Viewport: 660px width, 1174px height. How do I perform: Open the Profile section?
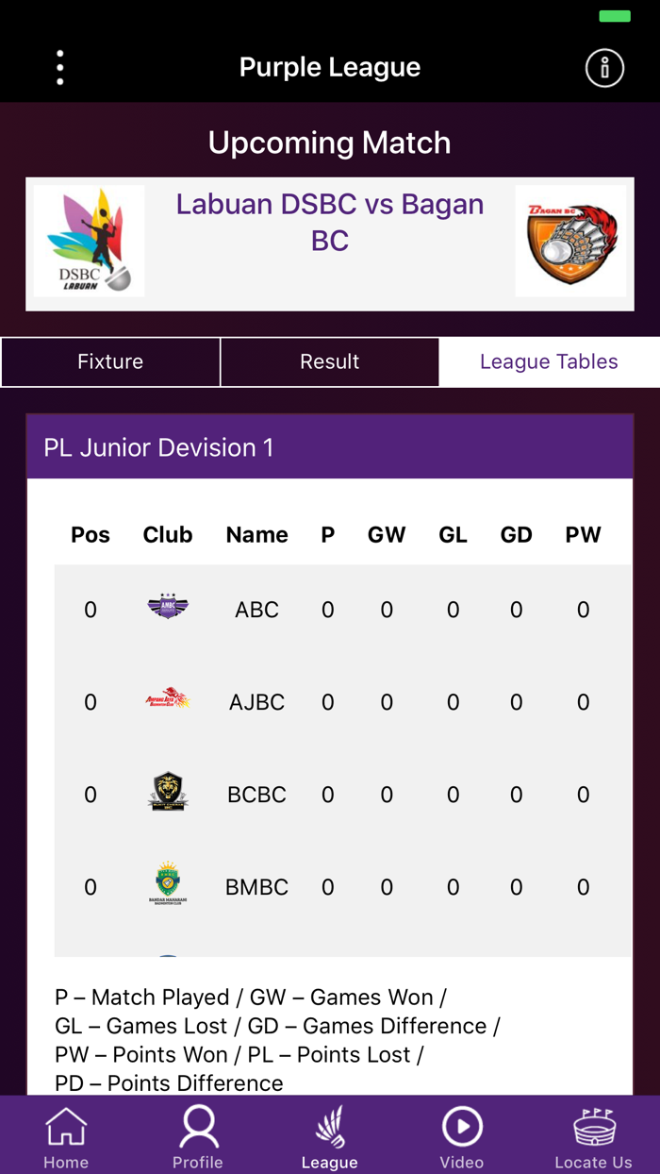pyautogui.click(x=198, y=1132)
